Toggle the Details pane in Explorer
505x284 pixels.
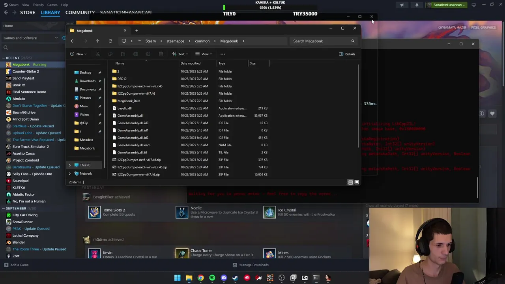[347, 54]
